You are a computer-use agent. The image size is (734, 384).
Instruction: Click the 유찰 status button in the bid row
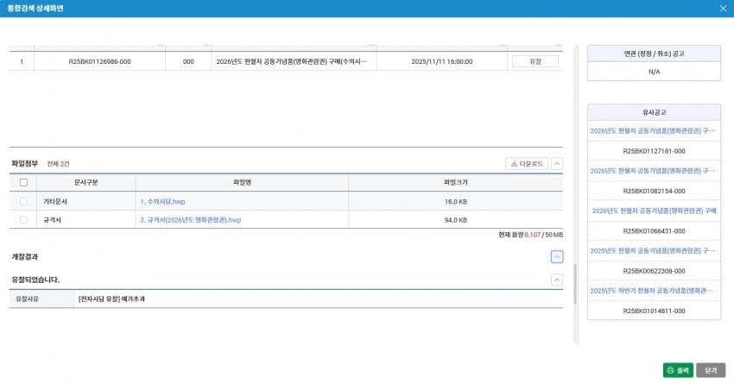(535, 61)
